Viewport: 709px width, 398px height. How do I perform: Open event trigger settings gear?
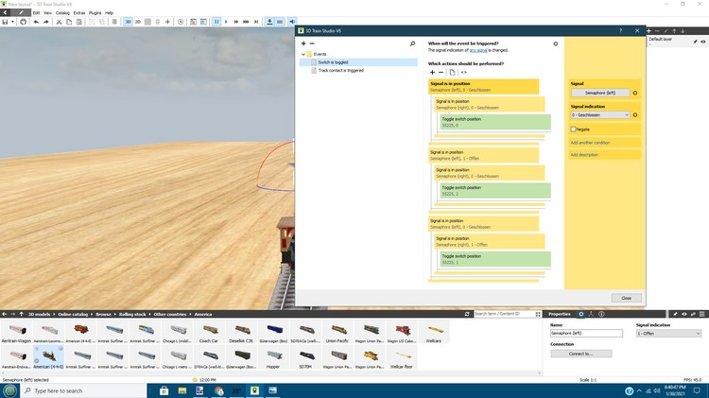pyautogui.click(x=555, y=43)
